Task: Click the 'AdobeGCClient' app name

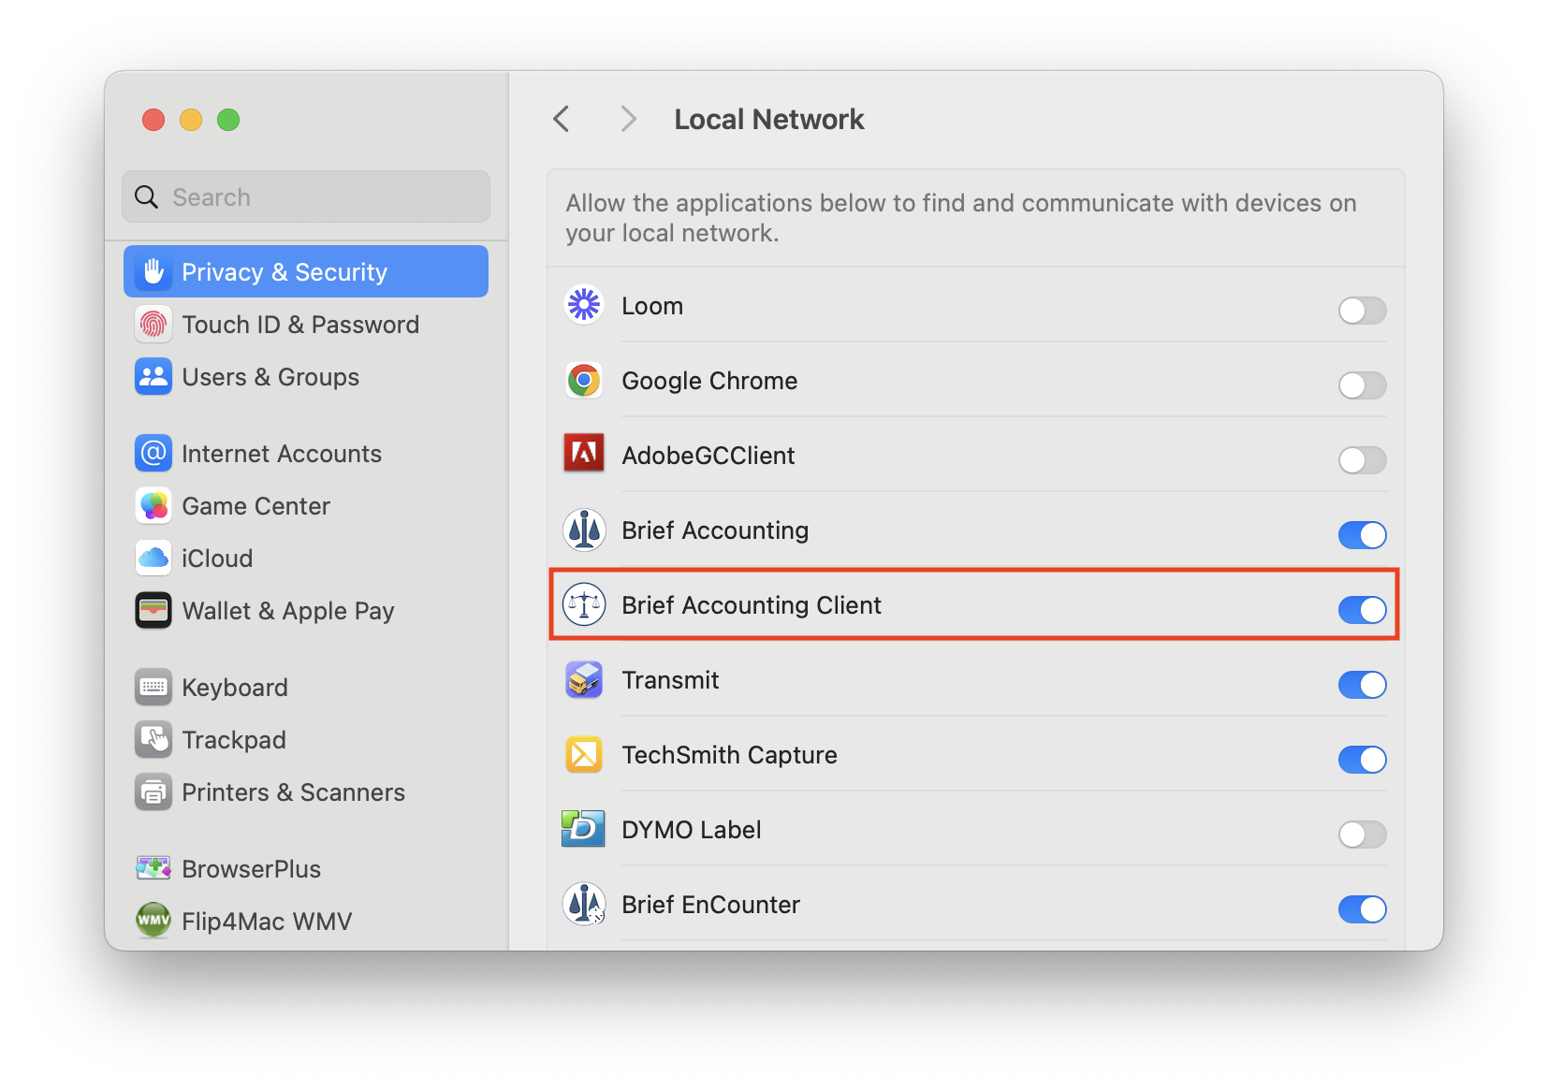Action: [x=708, y=456]
